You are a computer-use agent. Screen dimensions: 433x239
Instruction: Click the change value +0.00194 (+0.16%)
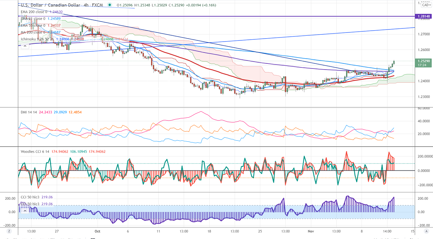pos(201,5)
